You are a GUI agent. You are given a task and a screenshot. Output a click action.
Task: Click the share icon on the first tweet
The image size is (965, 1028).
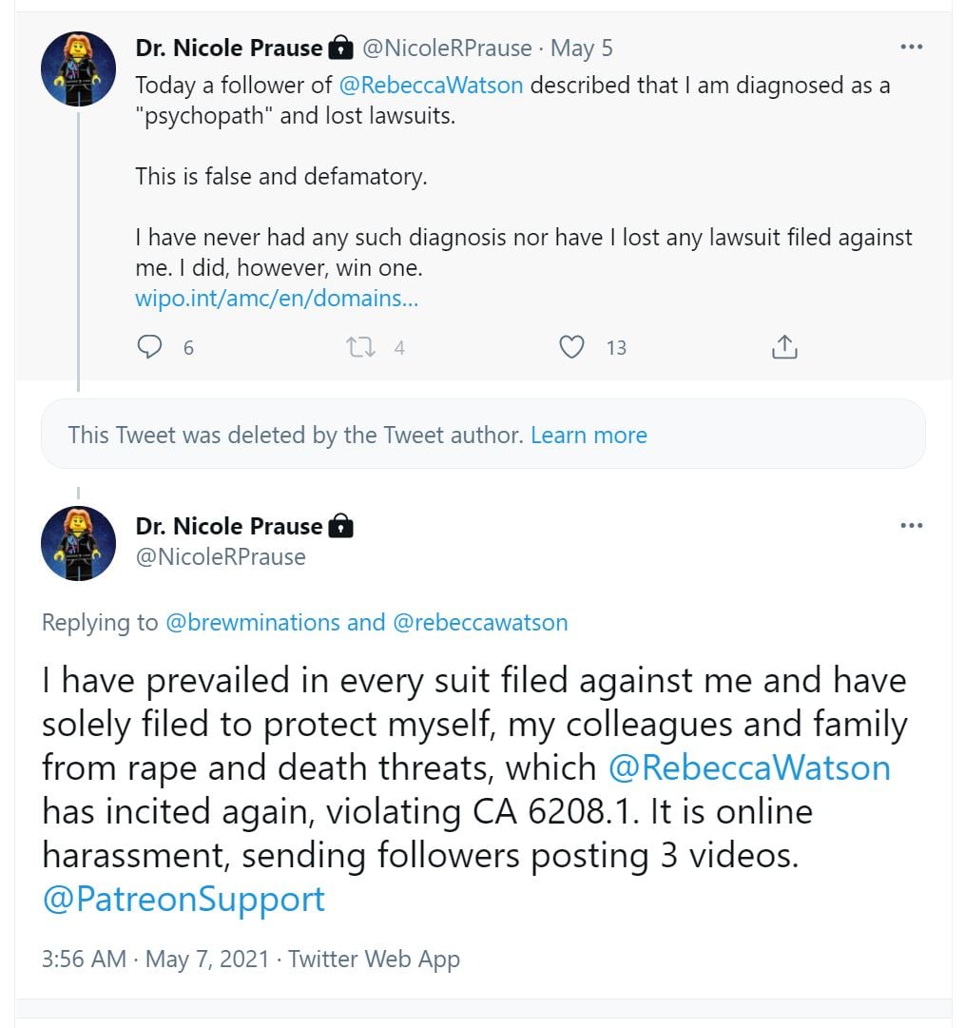coord(784,347)
